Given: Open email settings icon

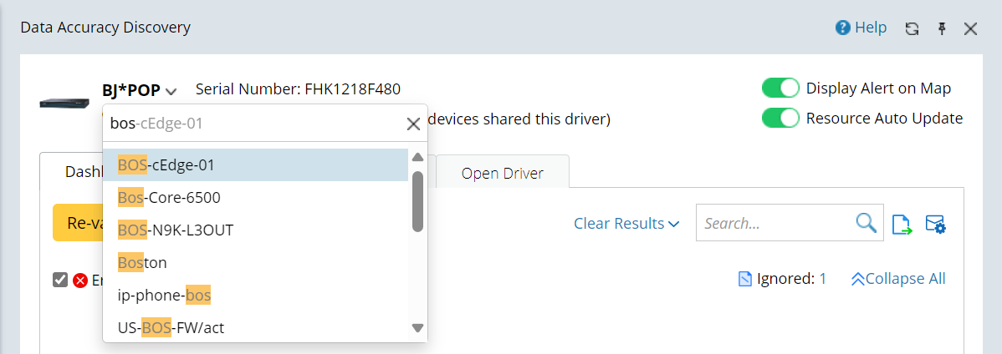Looking at the screenshot, I should (935, 224).
